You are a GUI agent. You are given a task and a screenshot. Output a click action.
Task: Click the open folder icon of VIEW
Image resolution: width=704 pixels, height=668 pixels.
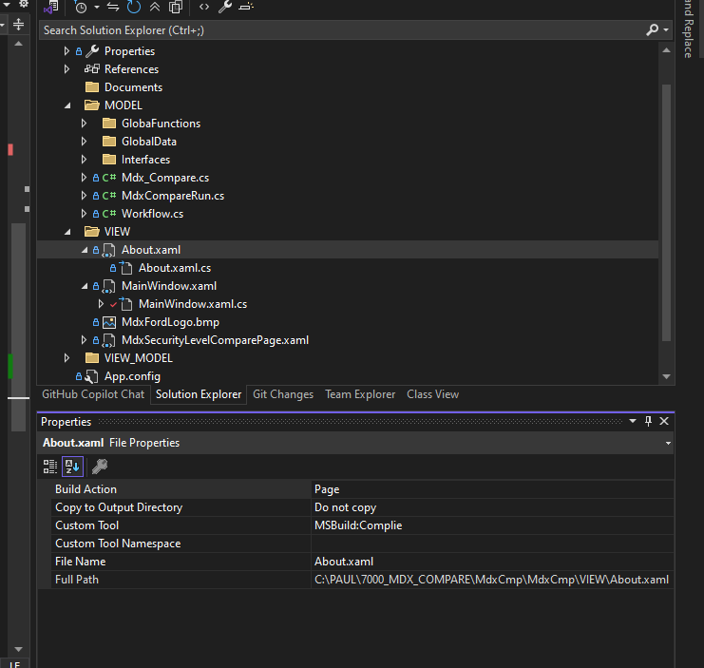coord(92,232)
